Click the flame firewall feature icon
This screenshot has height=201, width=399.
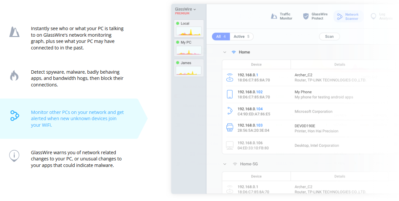(x=14, y=75)
